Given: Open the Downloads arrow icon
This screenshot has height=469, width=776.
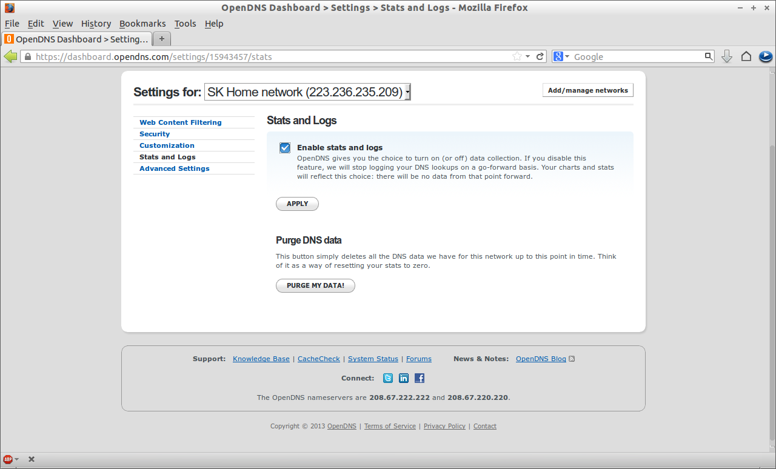Looking at the screenshot, I should pos(727,56).
